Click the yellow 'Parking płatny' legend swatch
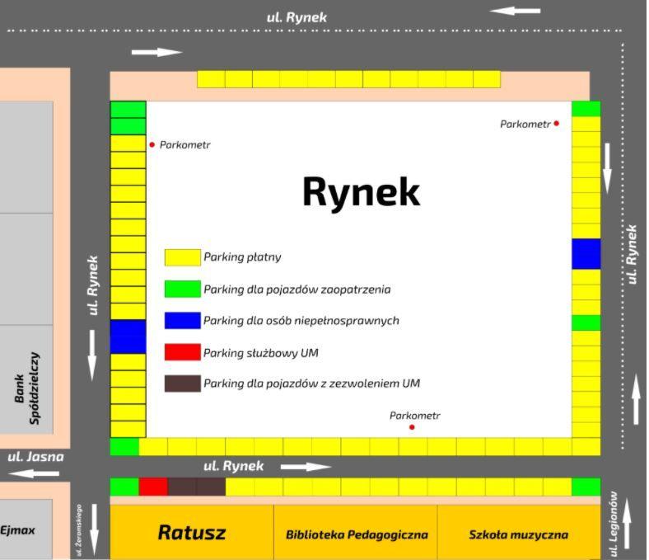 pyautogui.click(x=183, y=257)
